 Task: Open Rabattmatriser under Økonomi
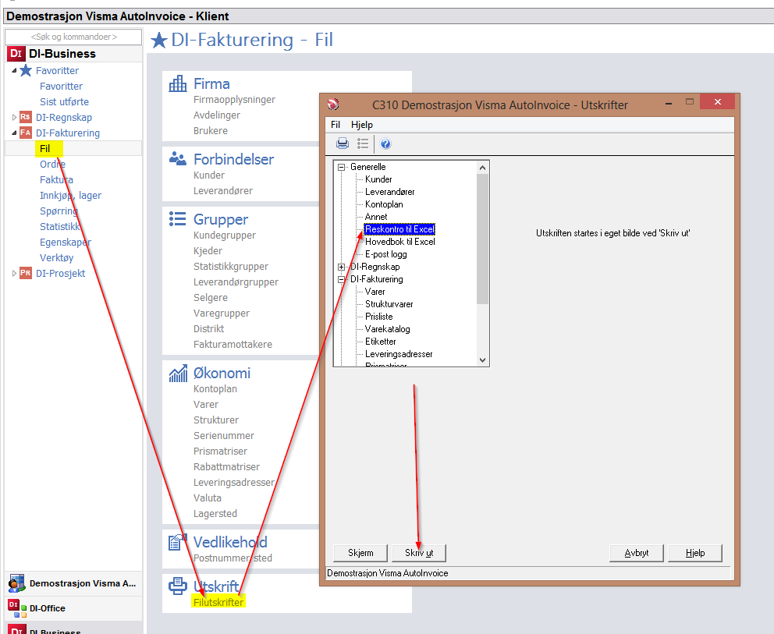point(226,467)
